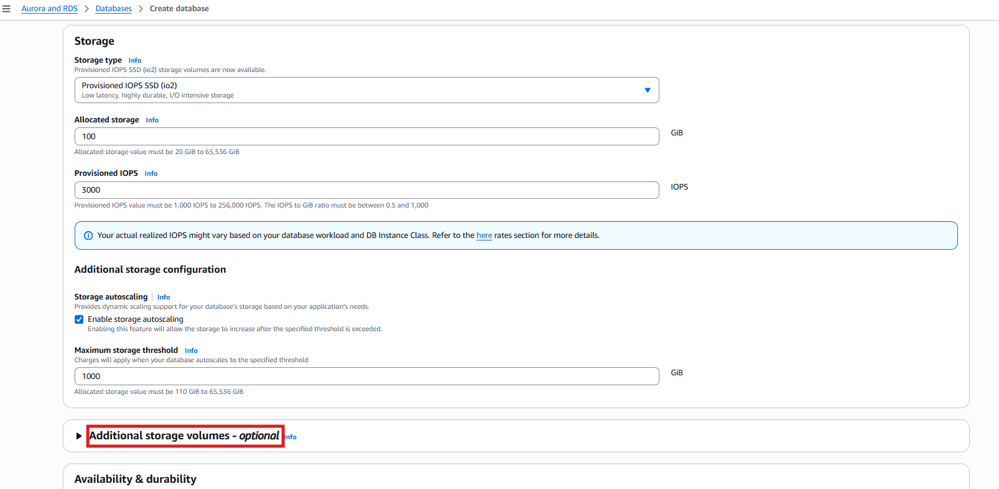Click the Enable storage autoscaling label text
This screenshot has height=489, width=999.
click(136, 319)
